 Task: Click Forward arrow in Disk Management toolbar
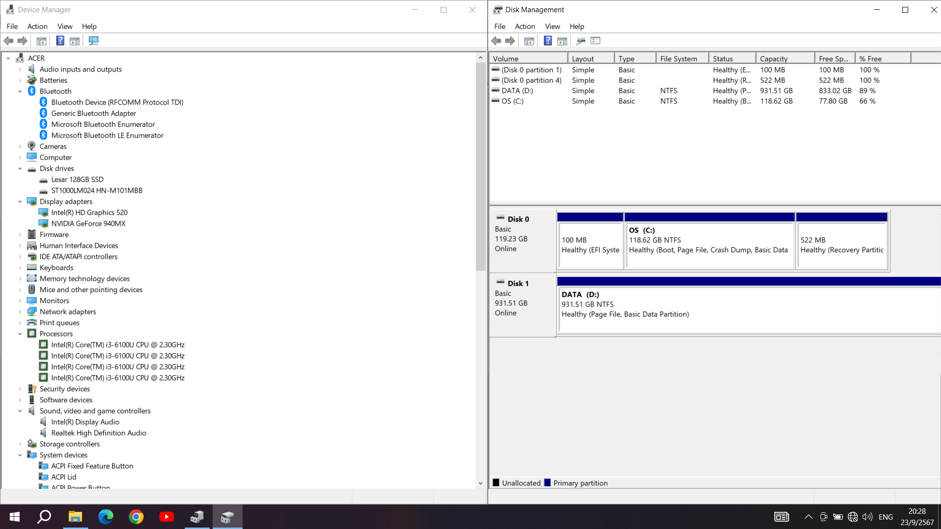click(x=510, y=41)
